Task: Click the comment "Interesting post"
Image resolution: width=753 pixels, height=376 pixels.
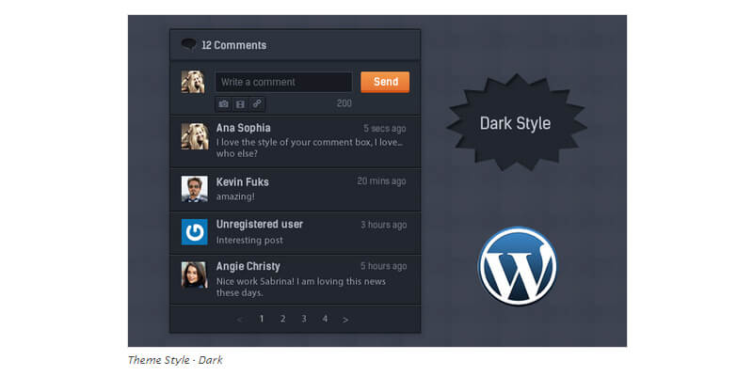Action: (249, 240)
